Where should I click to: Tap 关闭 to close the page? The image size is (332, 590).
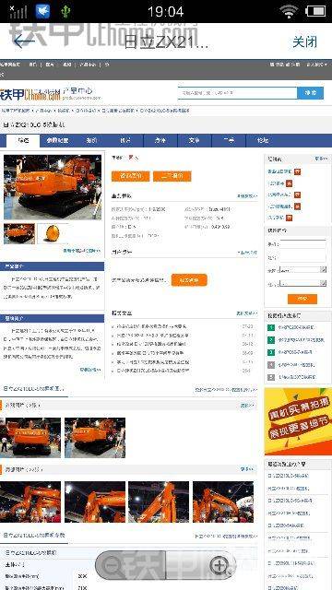pos(305,41)
